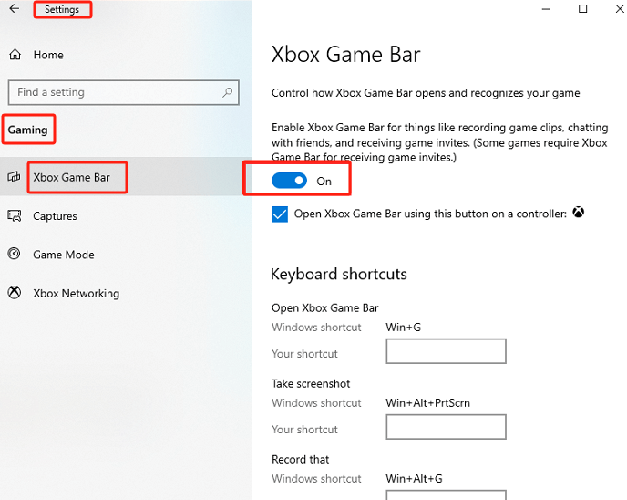627x500 pixels.
Task: Click Your shortcut field for Open Xbox Game Bar
Action: tap(446, 351)
